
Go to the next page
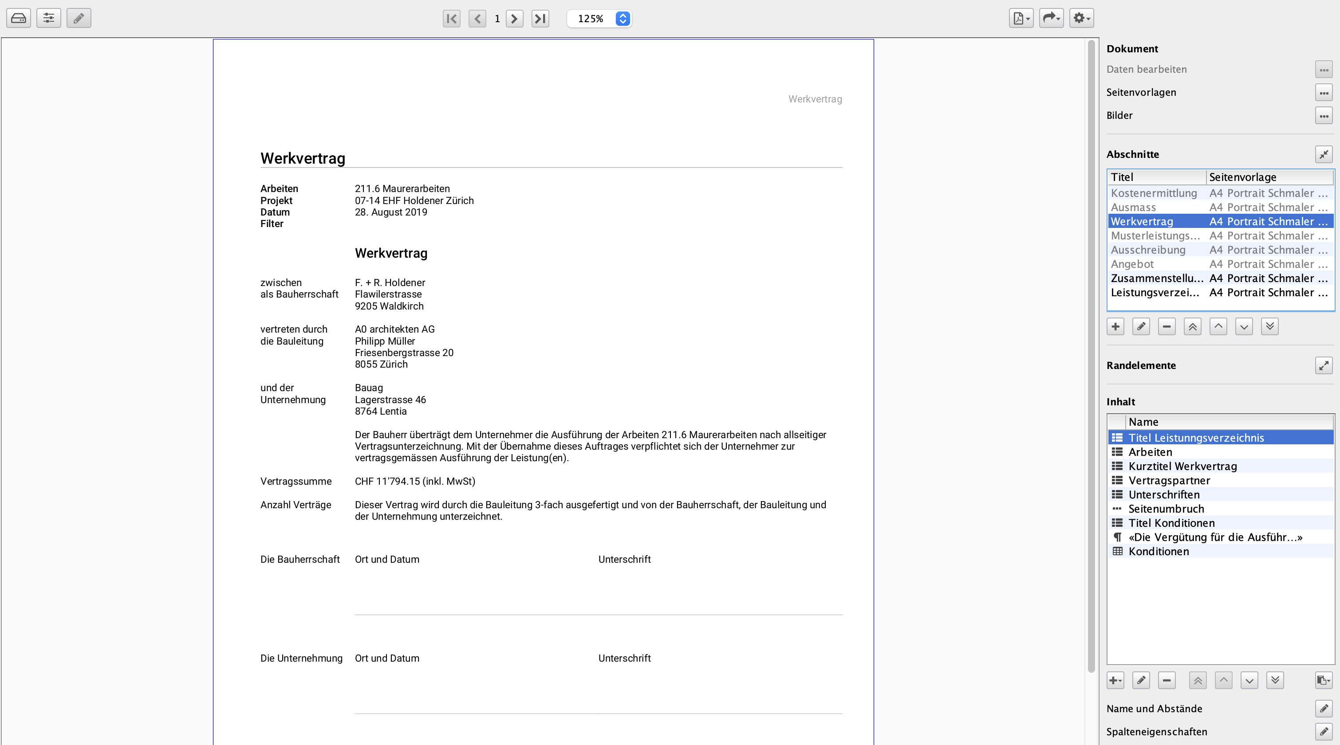point(514,19)
